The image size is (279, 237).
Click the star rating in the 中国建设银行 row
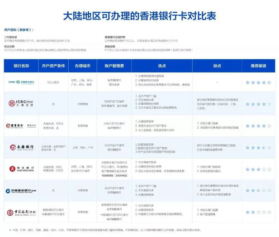(x=258, y=191)
